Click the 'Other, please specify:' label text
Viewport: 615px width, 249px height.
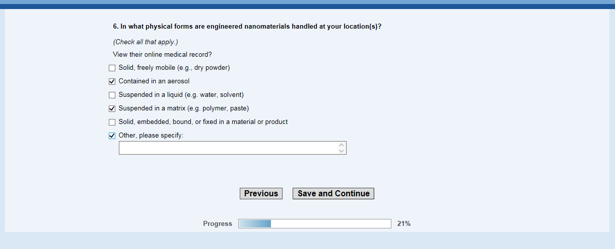point(151,136)
